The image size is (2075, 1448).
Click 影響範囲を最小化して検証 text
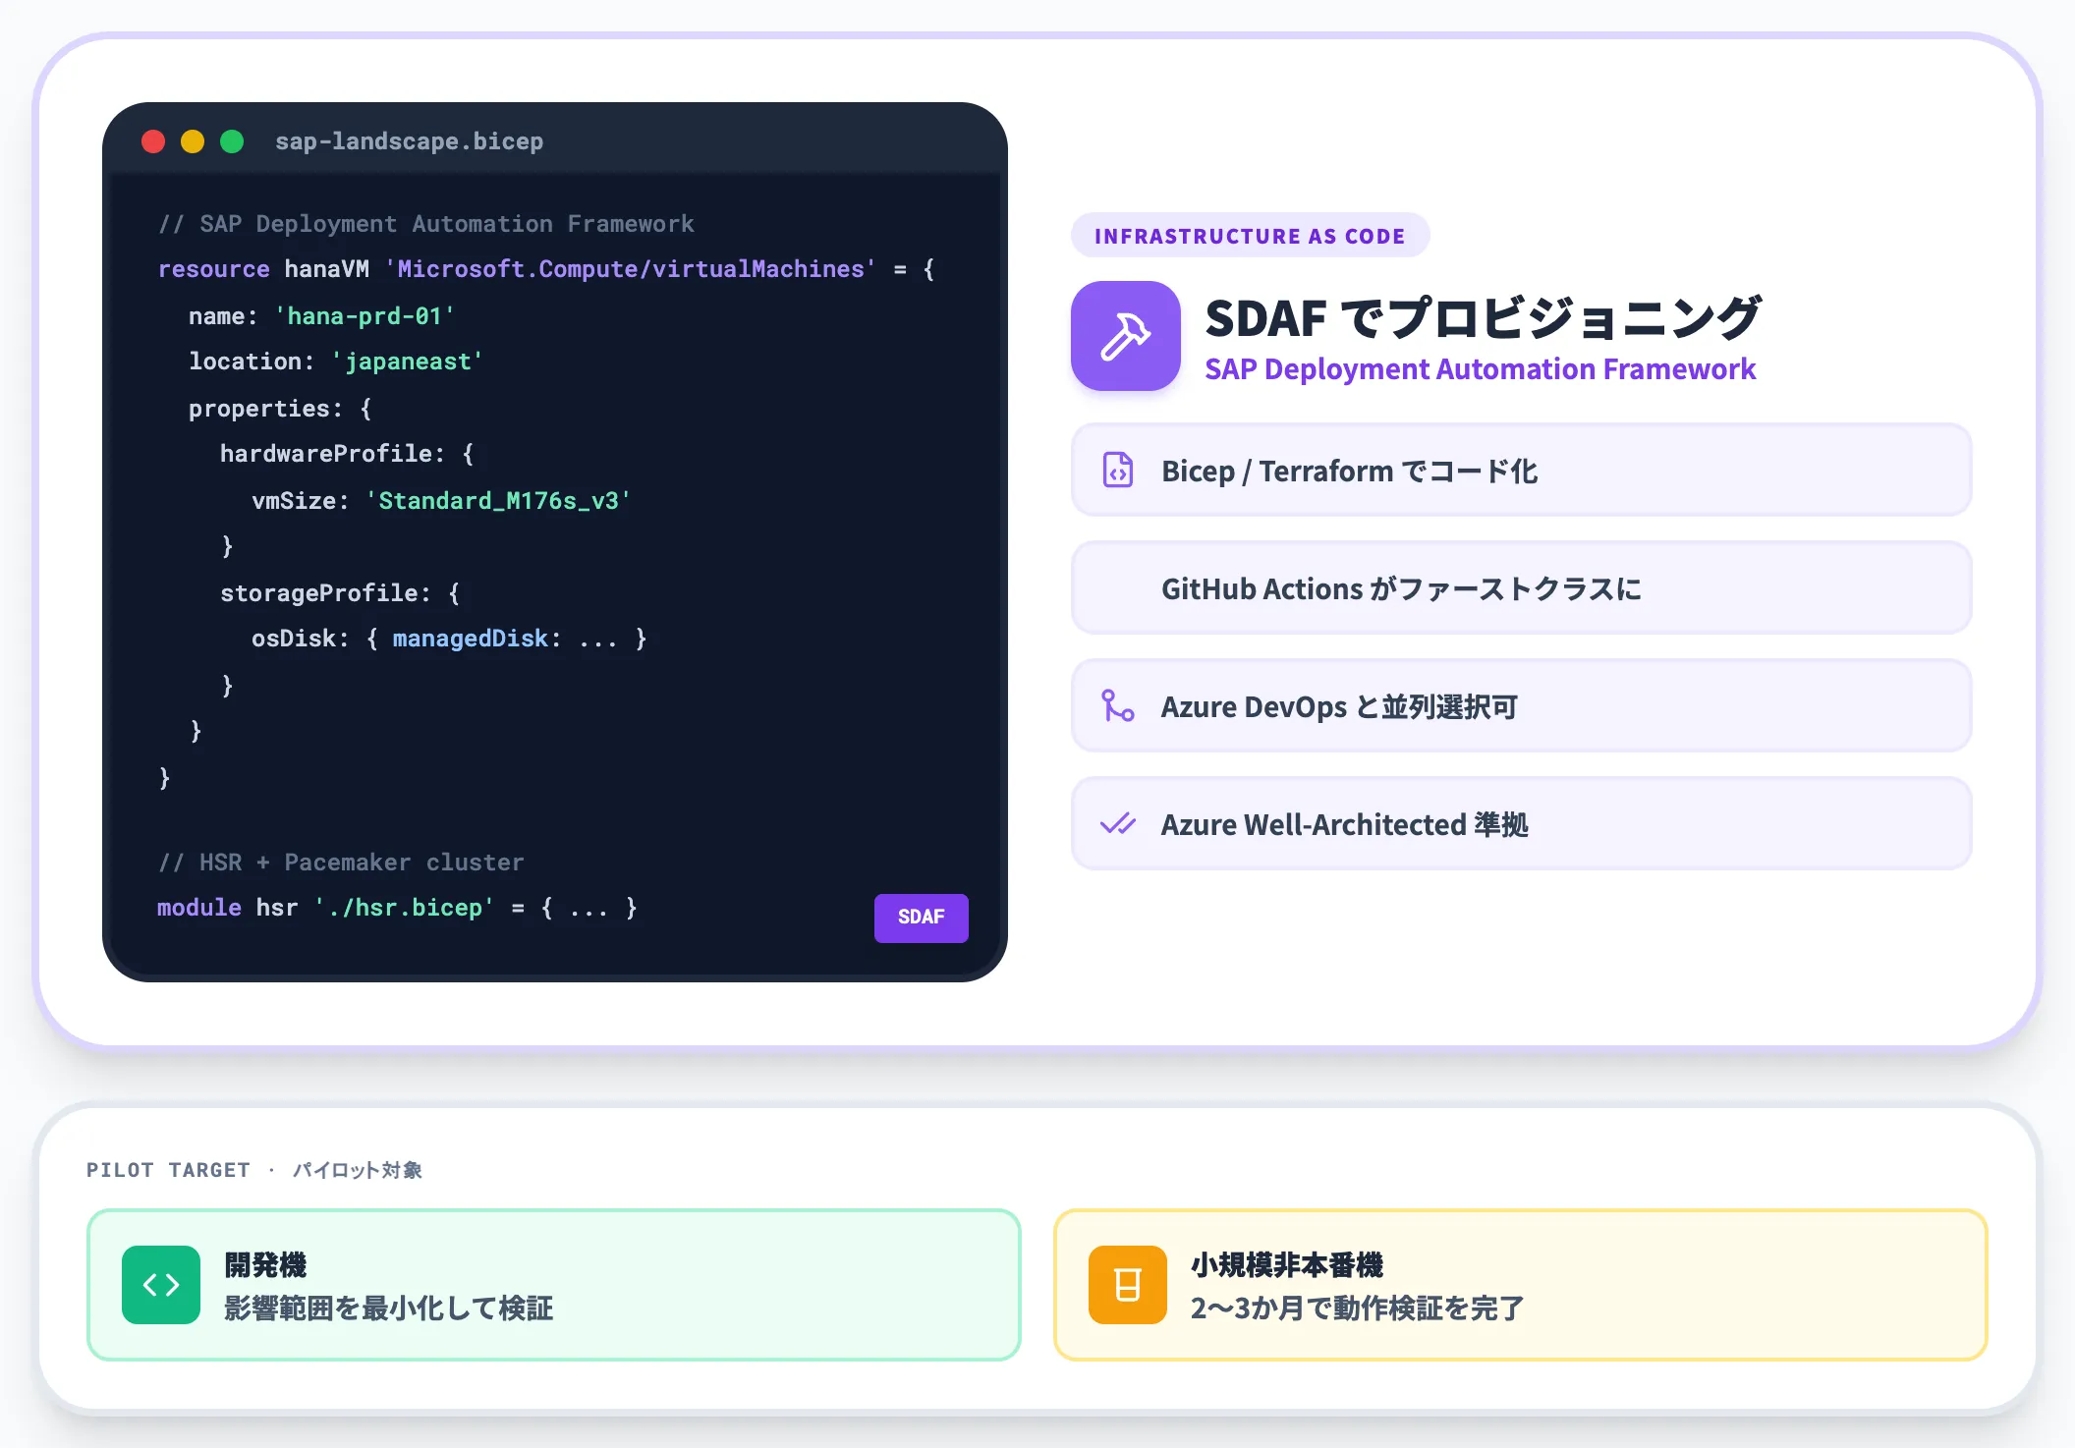pyautogui.click(x=389, y=1308)
